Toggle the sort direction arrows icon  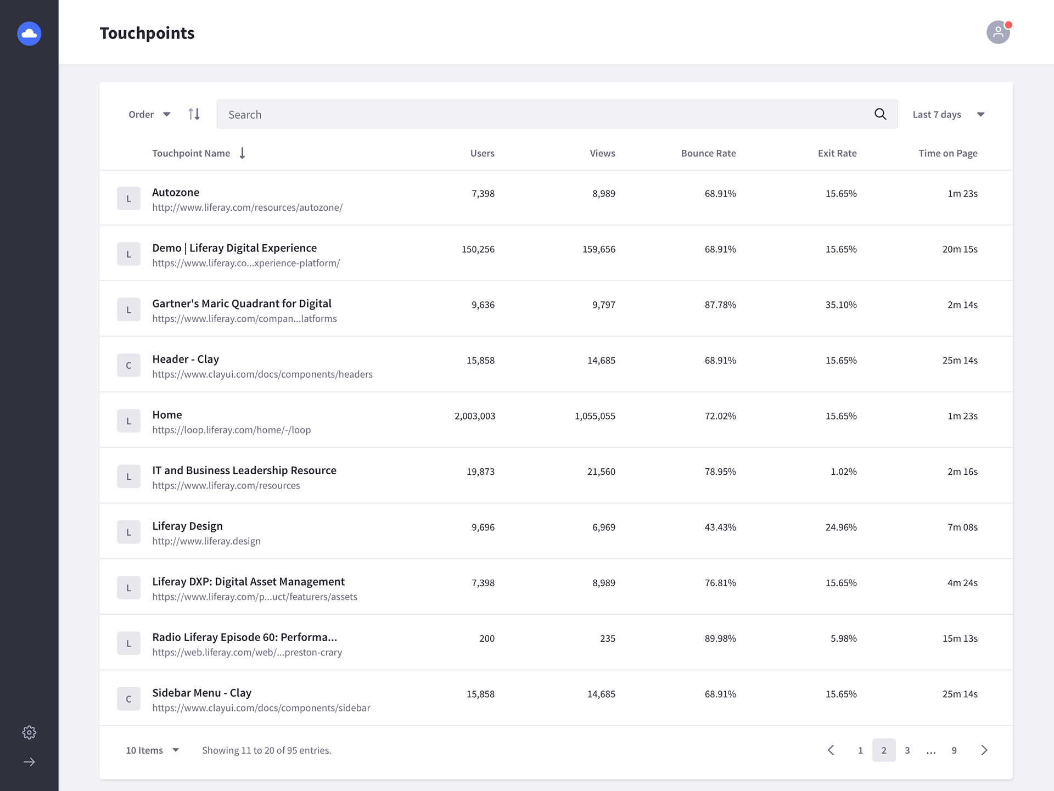194,114
